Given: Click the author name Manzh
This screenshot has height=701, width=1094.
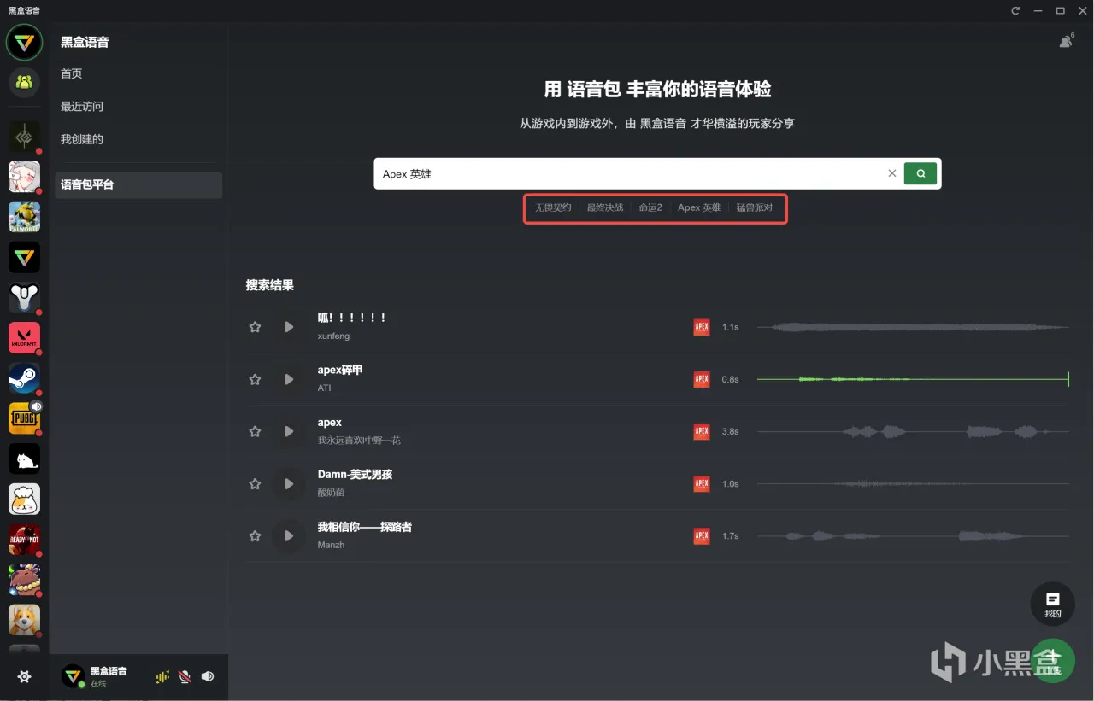Looking at the screenshot, I should tap(331, 545).
